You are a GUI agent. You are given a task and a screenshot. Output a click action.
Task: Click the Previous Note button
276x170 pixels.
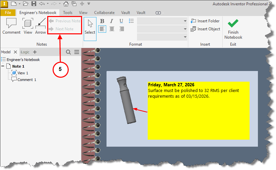click(x=65, y=21)
